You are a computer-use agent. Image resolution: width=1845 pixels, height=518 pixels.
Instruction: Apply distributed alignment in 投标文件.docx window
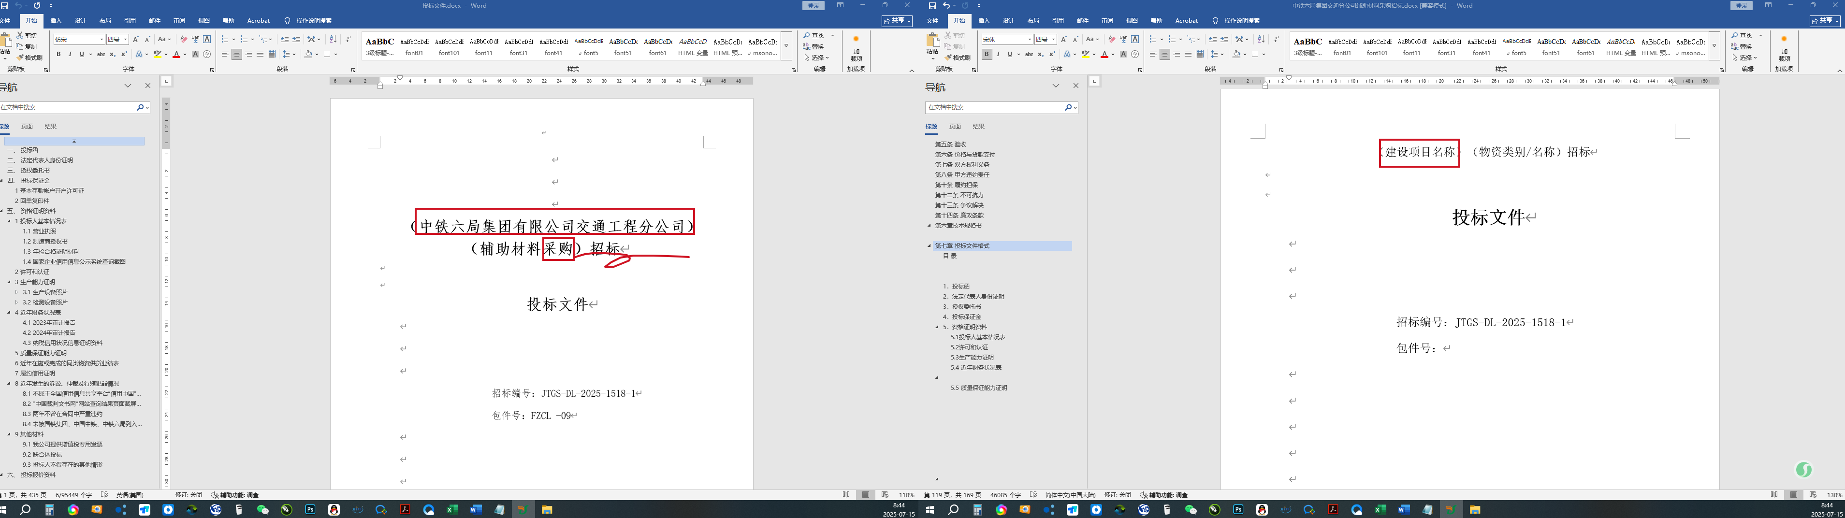pos(272,55)
